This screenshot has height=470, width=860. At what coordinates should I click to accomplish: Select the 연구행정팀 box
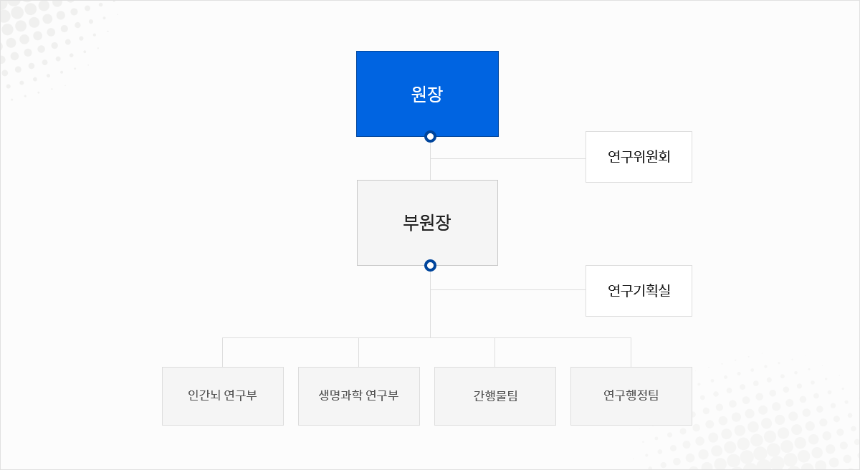click(x=631, y=396)
